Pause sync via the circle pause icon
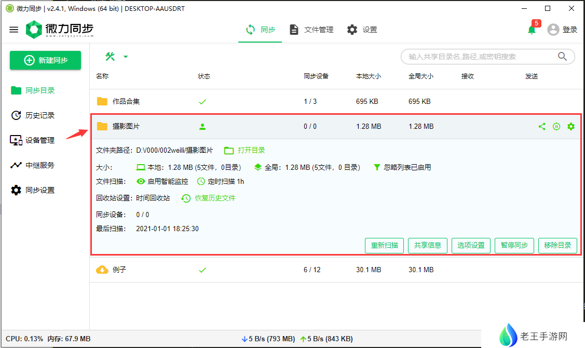This screenshot has width=585, height=348. point(556,126)
